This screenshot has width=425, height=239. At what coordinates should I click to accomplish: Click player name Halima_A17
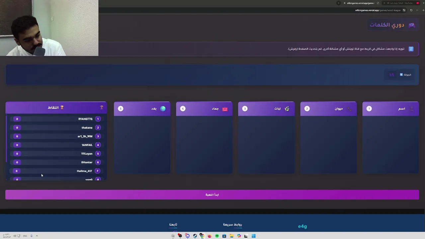84,171
